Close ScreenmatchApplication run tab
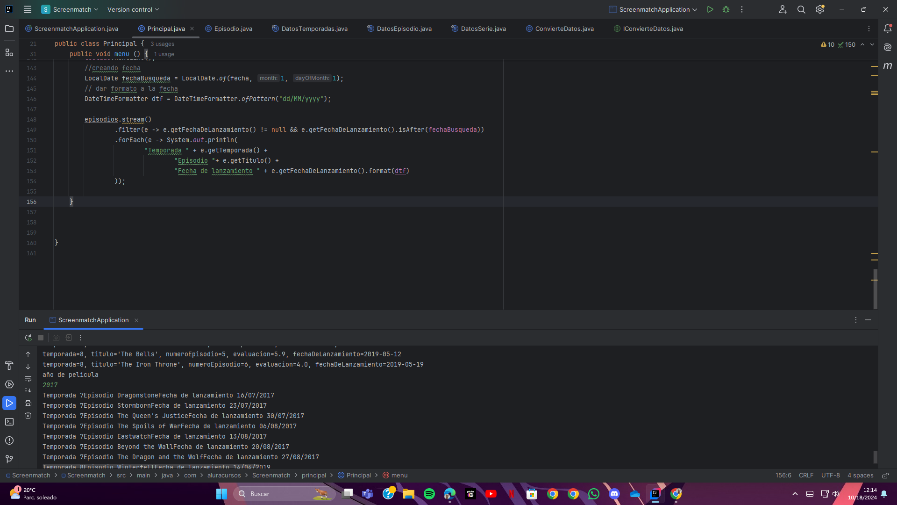897x505 pixels. pos(136,320)
